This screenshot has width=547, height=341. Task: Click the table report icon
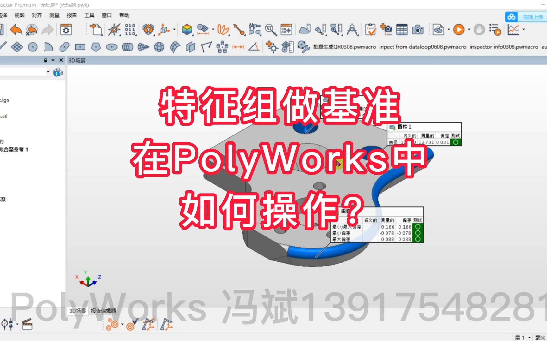[402, 30]
